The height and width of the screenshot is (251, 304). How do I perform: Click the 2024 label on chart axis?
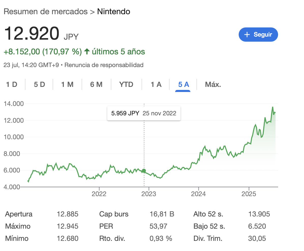199,194
